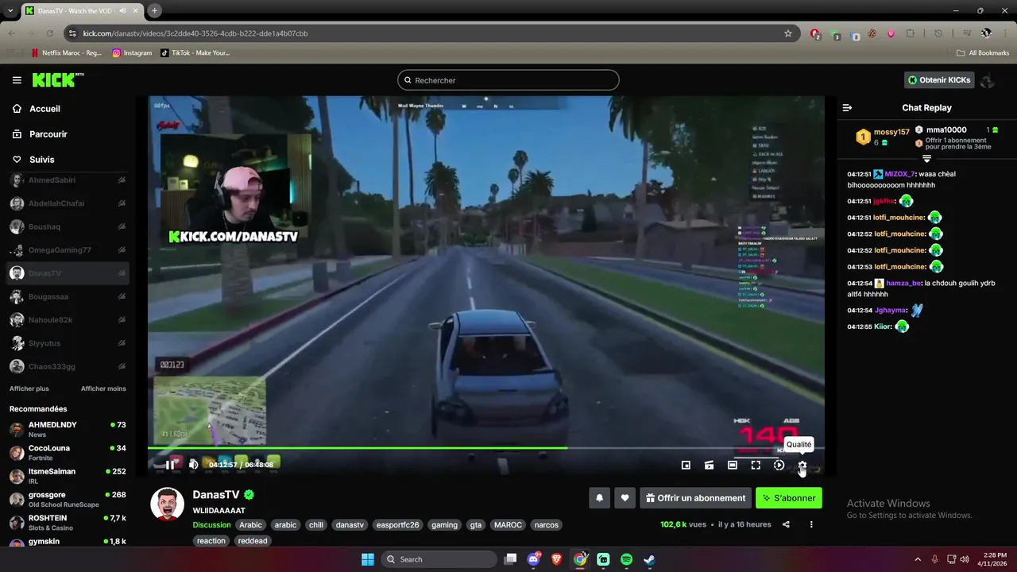Click Afficher plus

coord(29,388)
